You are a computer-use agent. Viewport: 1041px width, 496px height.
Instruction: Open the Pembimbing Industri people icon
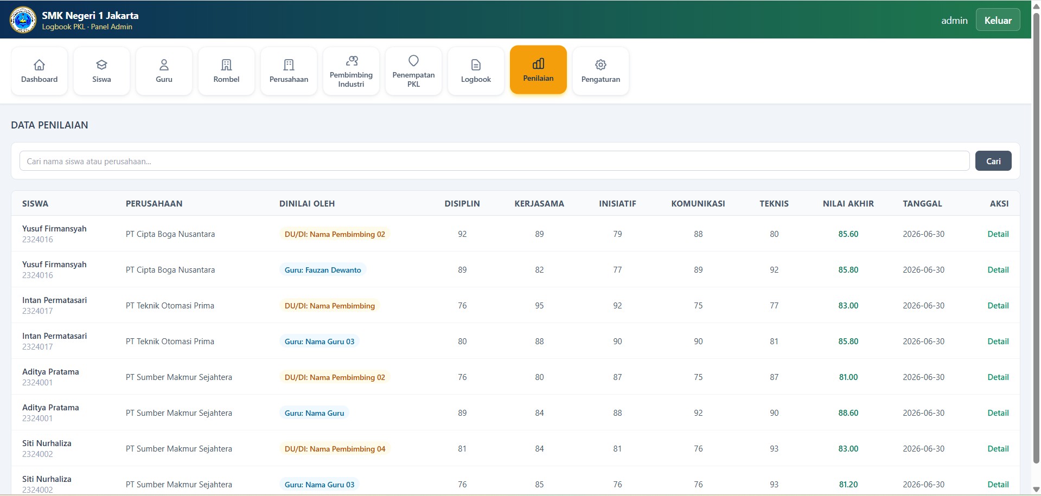352,61
